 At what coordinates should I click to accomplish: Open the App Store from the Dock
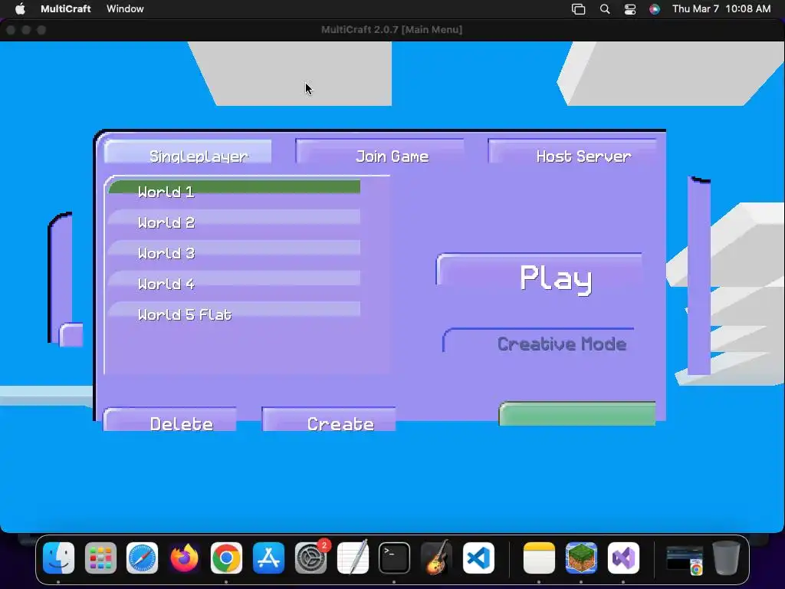pyautogui.click(x=268, y=558)
